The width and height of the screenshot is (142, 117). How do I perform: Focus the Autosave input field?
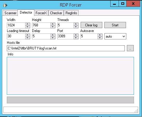click(x=89, y=36)
